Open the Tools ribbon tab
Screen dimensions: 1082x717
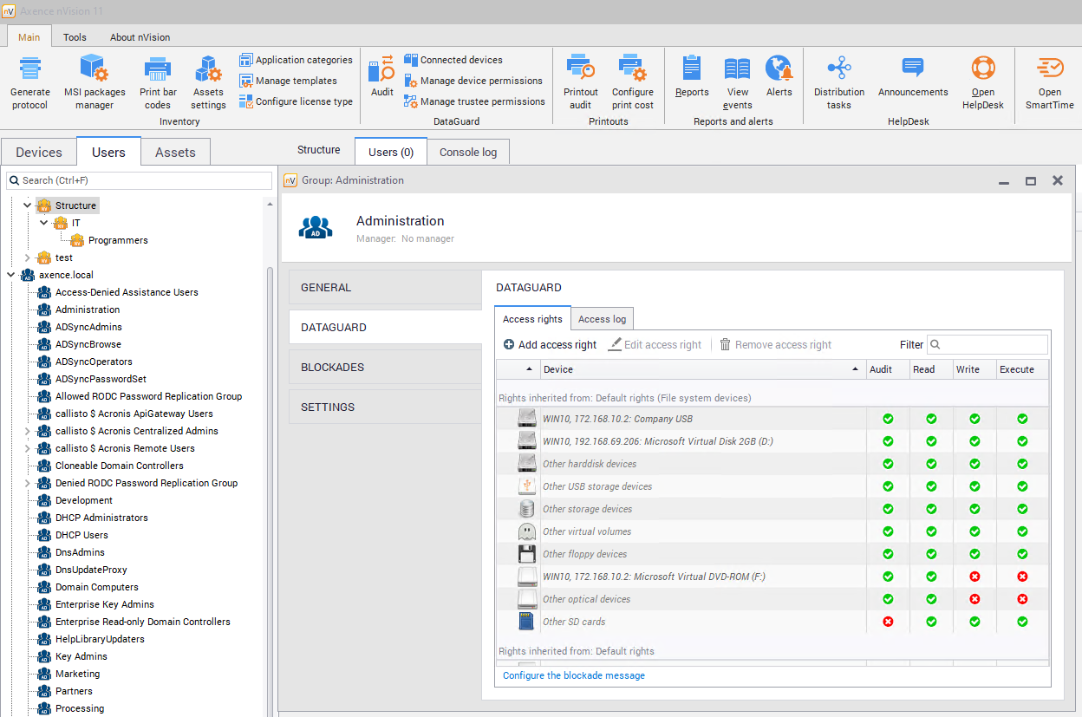[x=75, y=37]
